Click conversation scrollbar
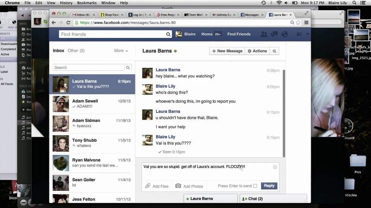This screenshot has width=371, height=208. (284, 113)
